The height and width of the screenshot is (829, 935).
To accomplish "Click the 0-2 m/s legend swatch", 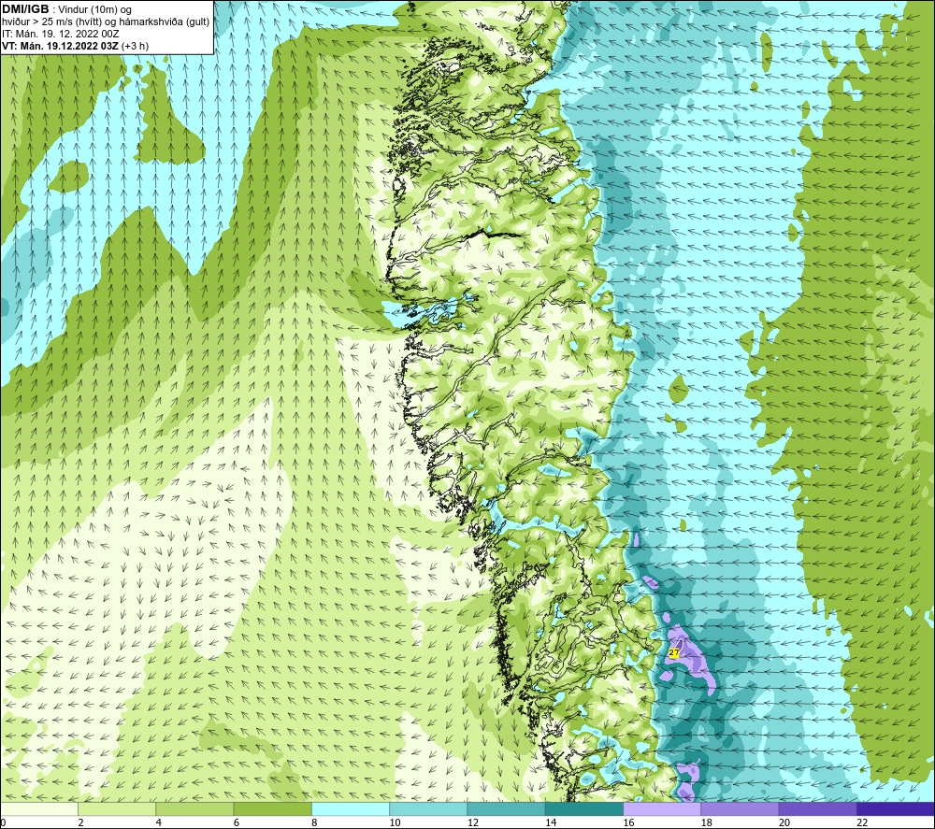I will coord(39,808).
